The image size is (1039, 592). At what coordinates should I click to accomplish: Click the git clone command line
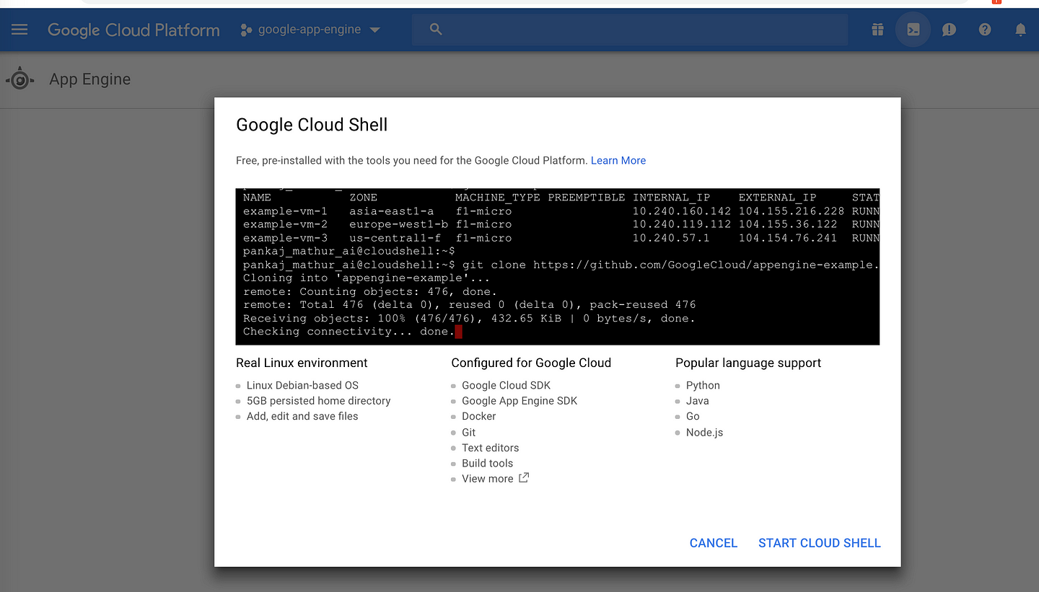coord(561,265)
